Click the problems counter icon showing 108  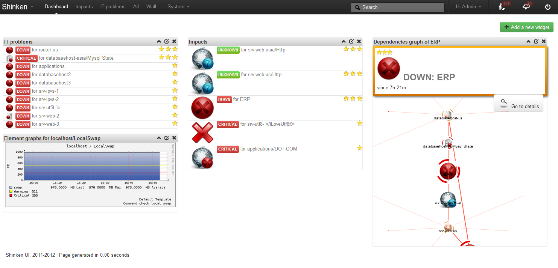(502, 7)
